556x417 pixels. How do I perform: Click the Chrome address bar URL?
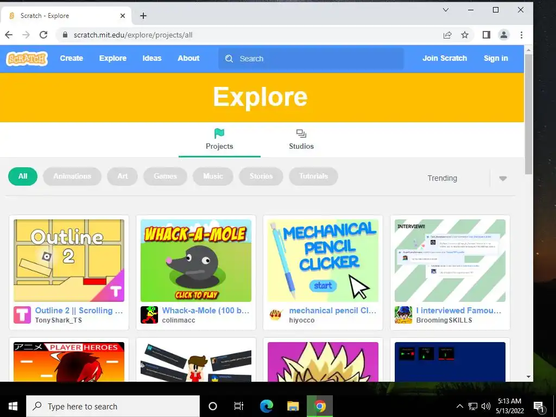tap(133, 35)
